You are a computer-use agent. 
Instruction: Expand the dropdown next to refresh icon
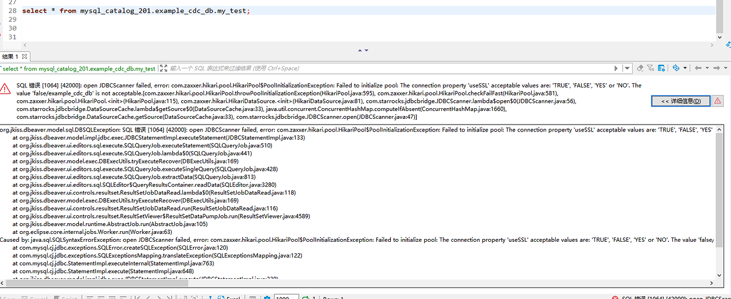(x=685, y=68)
